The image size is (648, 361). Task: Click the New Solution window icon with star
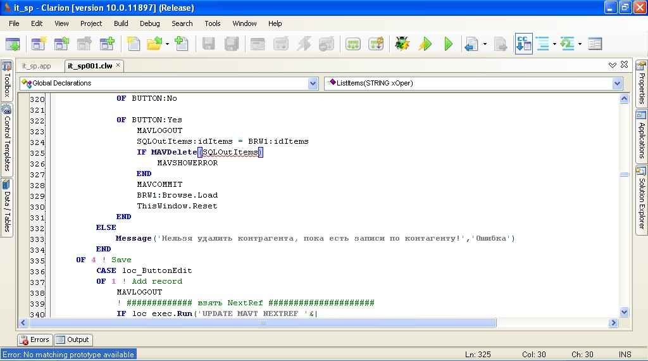tap(39, 44)
